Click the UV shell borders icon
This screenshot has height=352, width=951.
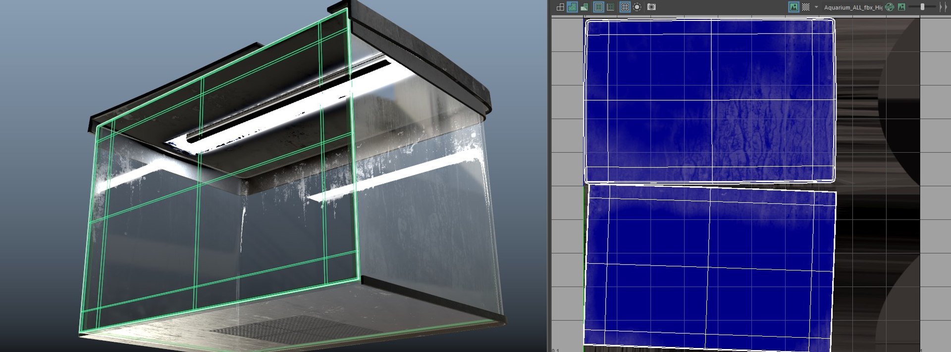[611, 7]
